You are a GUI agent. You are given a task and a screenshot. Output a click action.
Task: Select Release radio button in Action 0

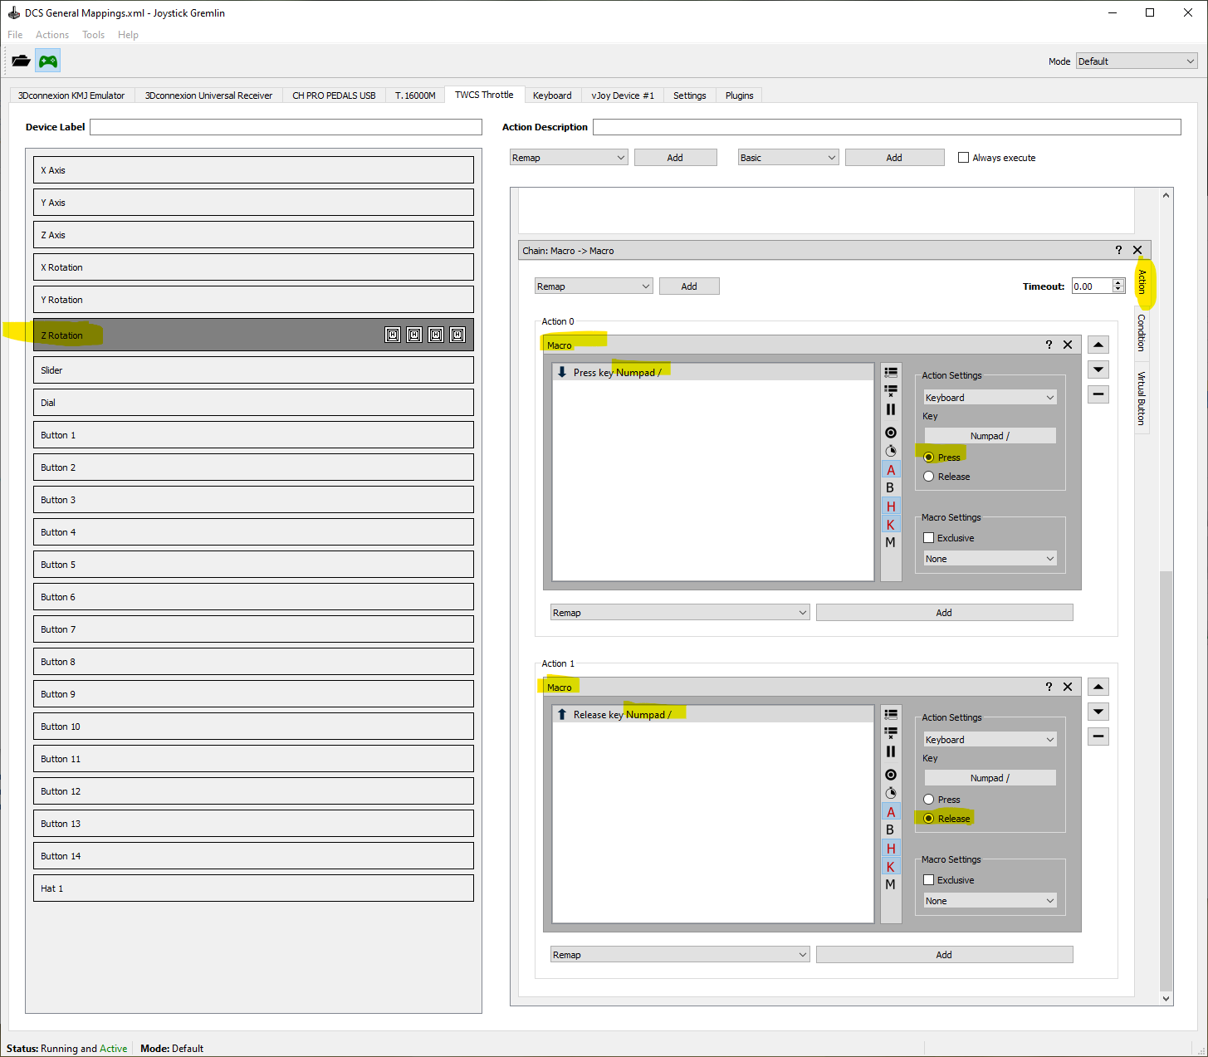929,477
